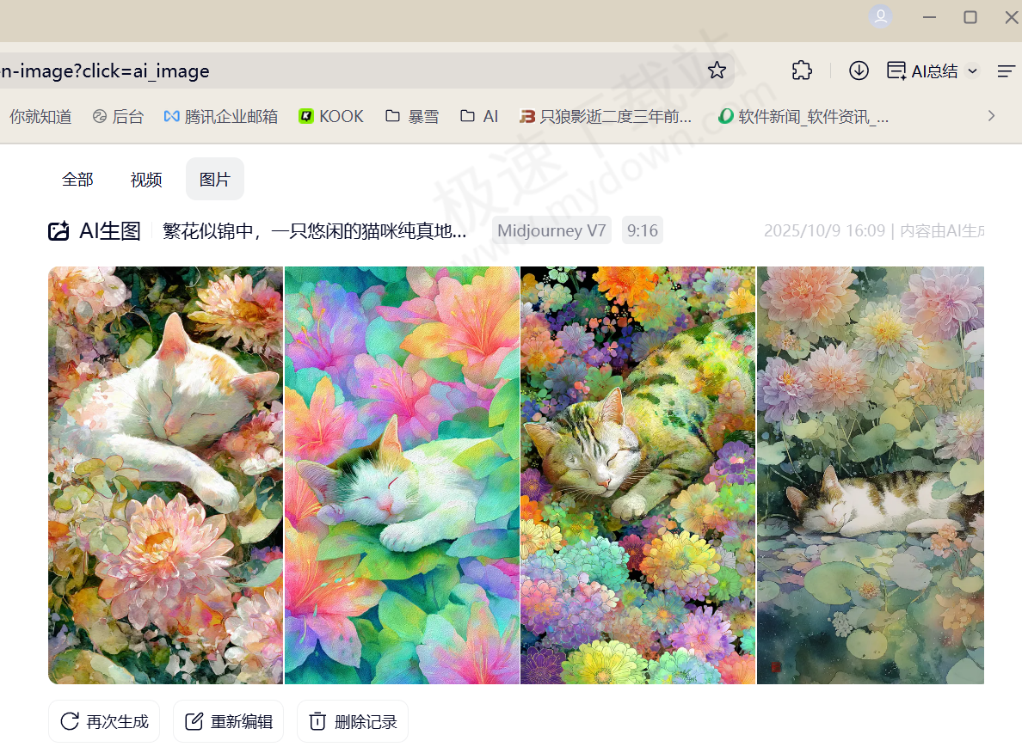Click the 再次生成 regenerate button
Image resolution: width=1022 pixels, height=747 pixels.
coord(104,721)
